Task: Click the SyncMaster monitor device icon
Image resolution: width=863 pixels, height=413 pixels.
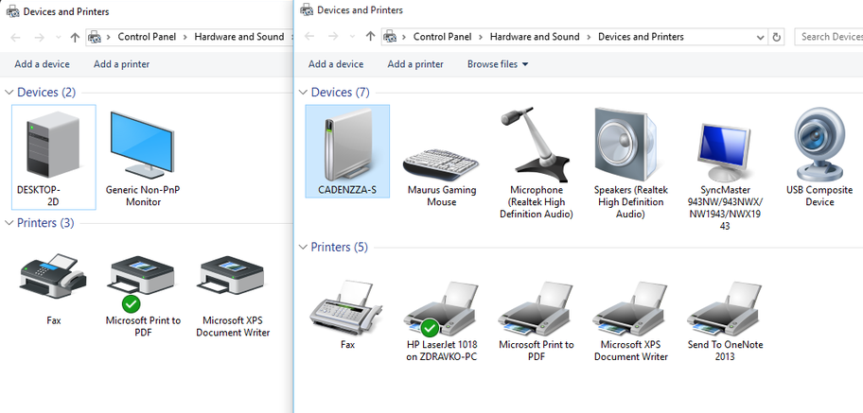Action: point(725,151)
